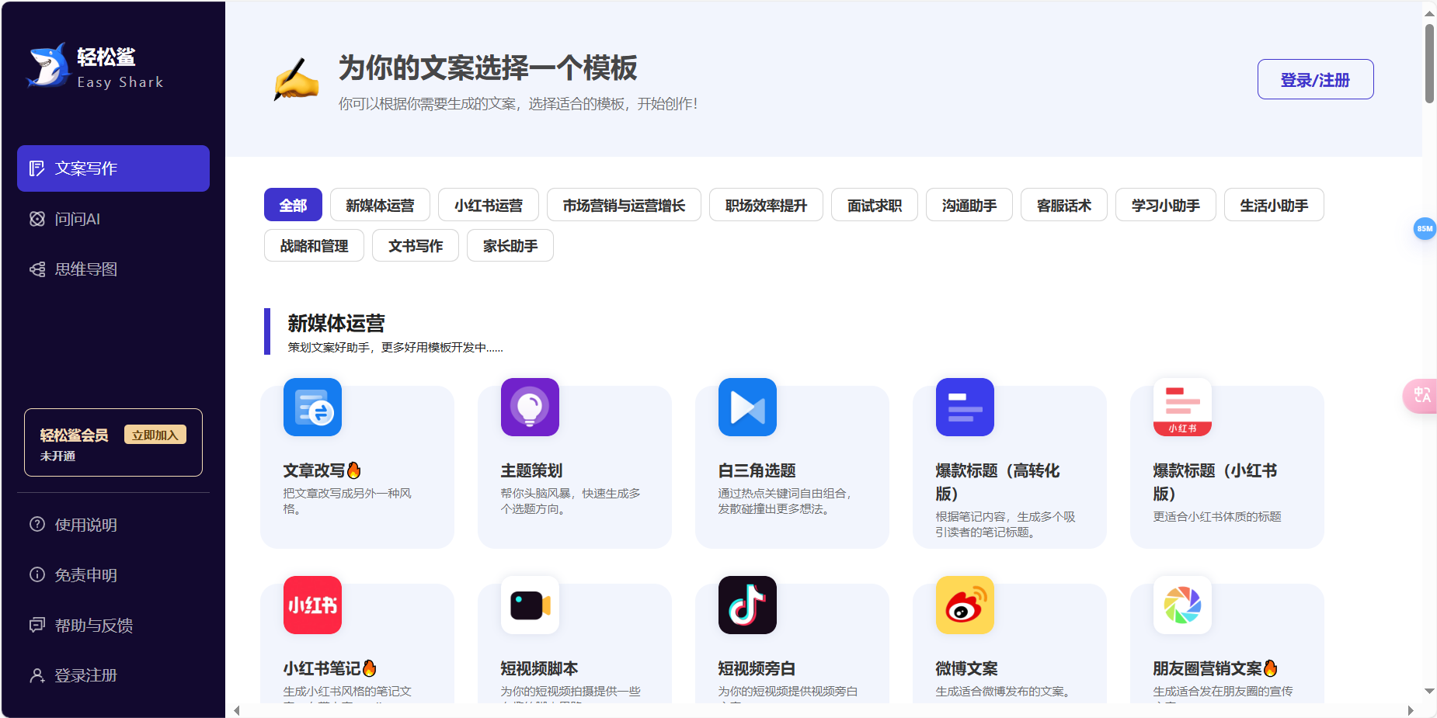Switch to the 职场效率提升 category
This screenshot has height=718, width=1437.
click(766, 204)
